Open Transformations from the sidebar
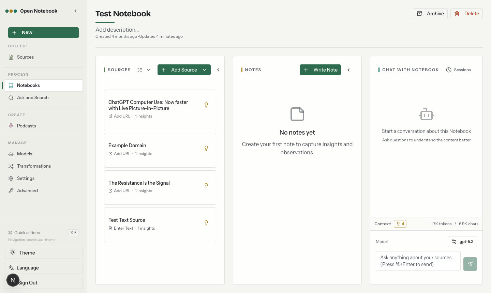 [43, 166]
